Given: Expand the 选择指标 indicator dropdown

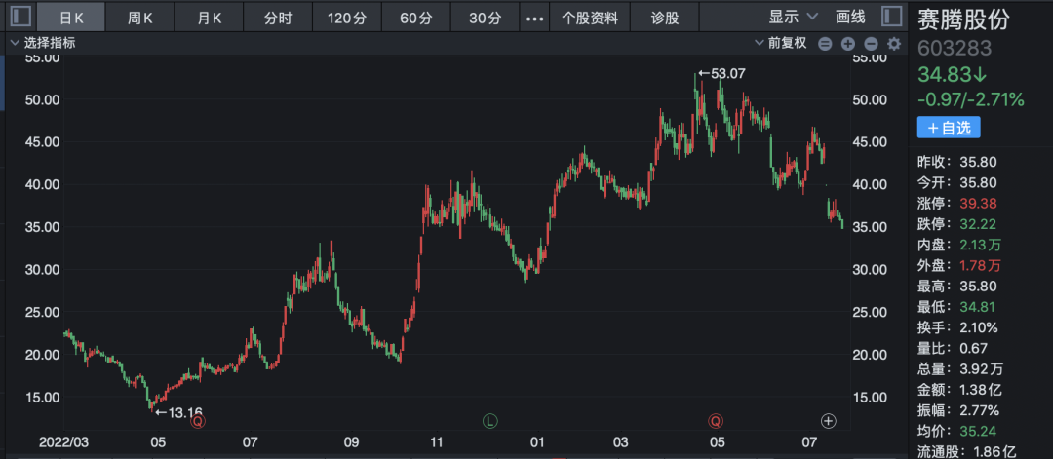Looking at the screenshot, I should pos(42,43).
